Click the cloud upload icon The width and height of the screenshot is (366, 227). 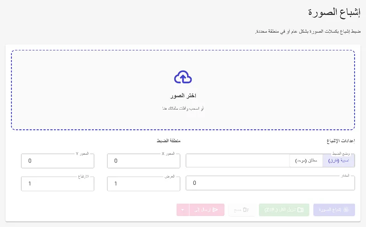click(x=183, y=77)
